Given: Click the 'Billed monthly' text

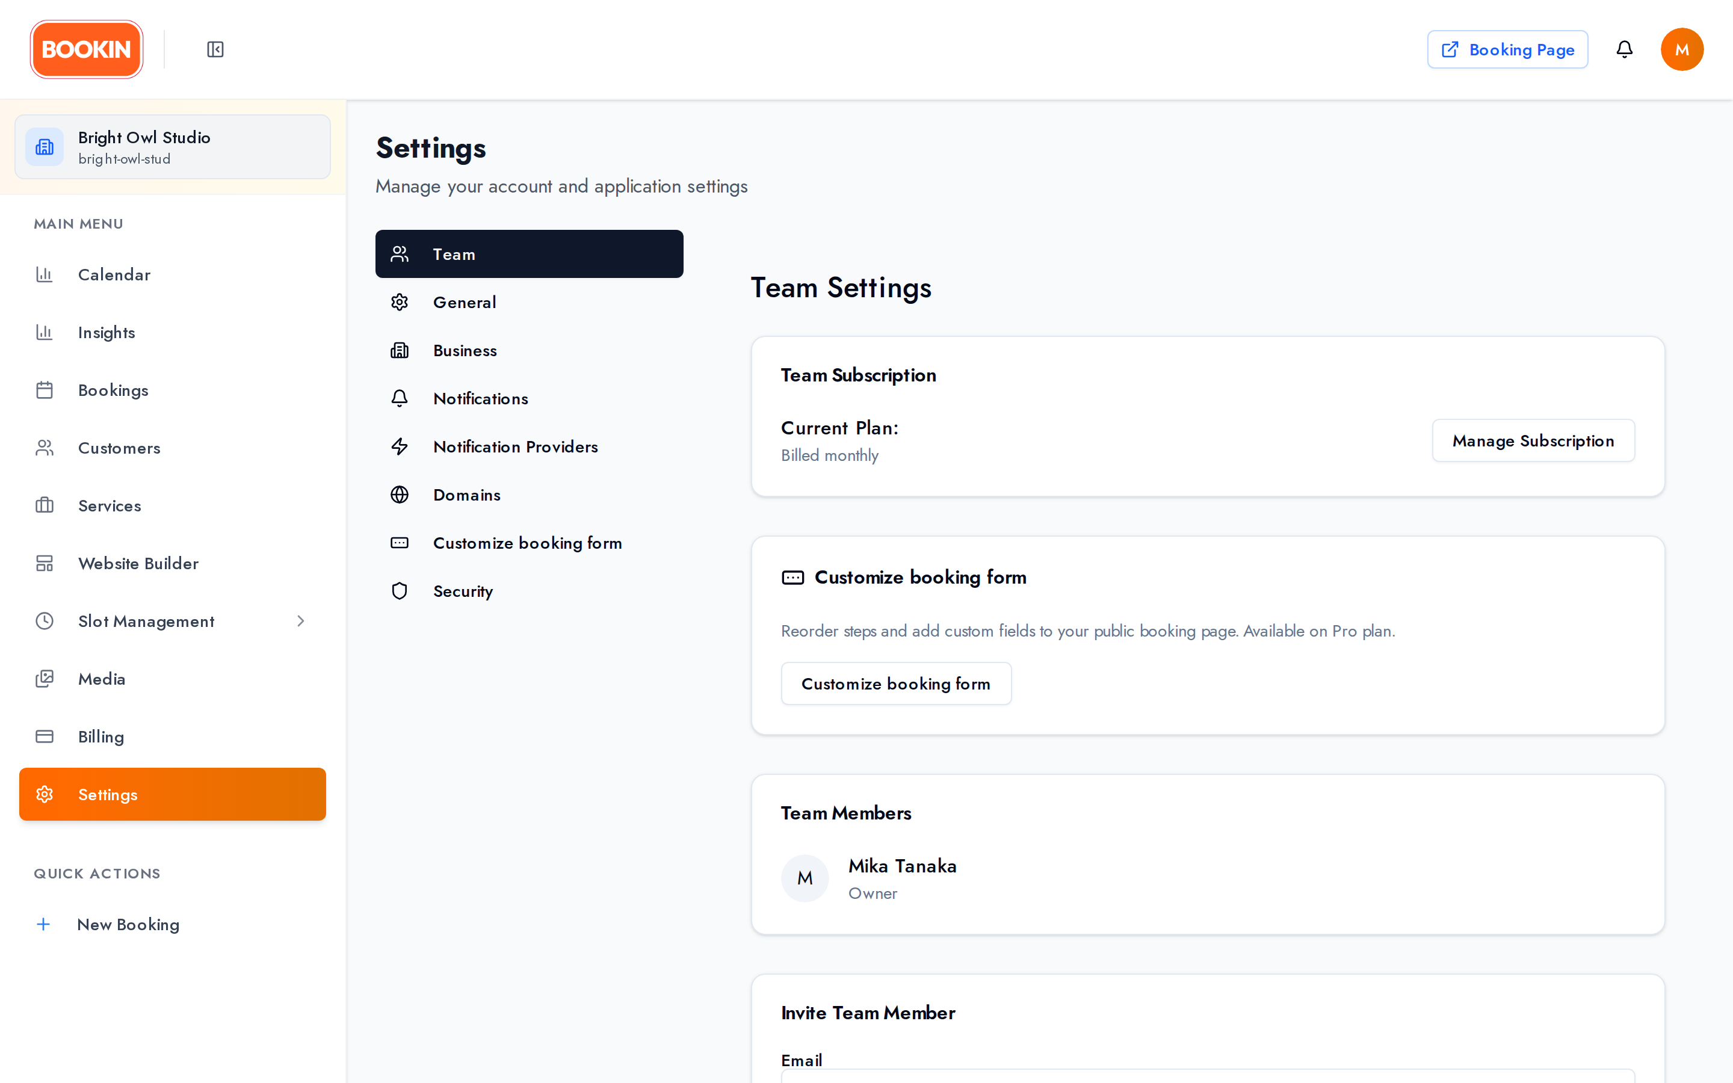Looking at the screenshot, I should (829, 455).
